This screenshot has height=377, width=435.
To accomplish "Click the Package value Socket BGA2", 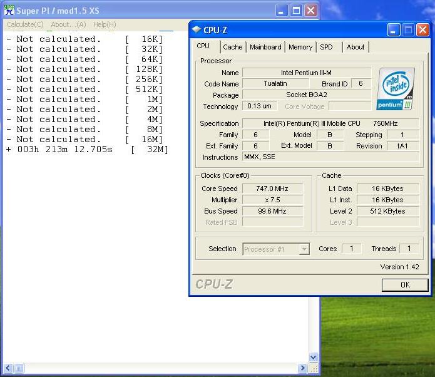I will [x=307, y=95].
